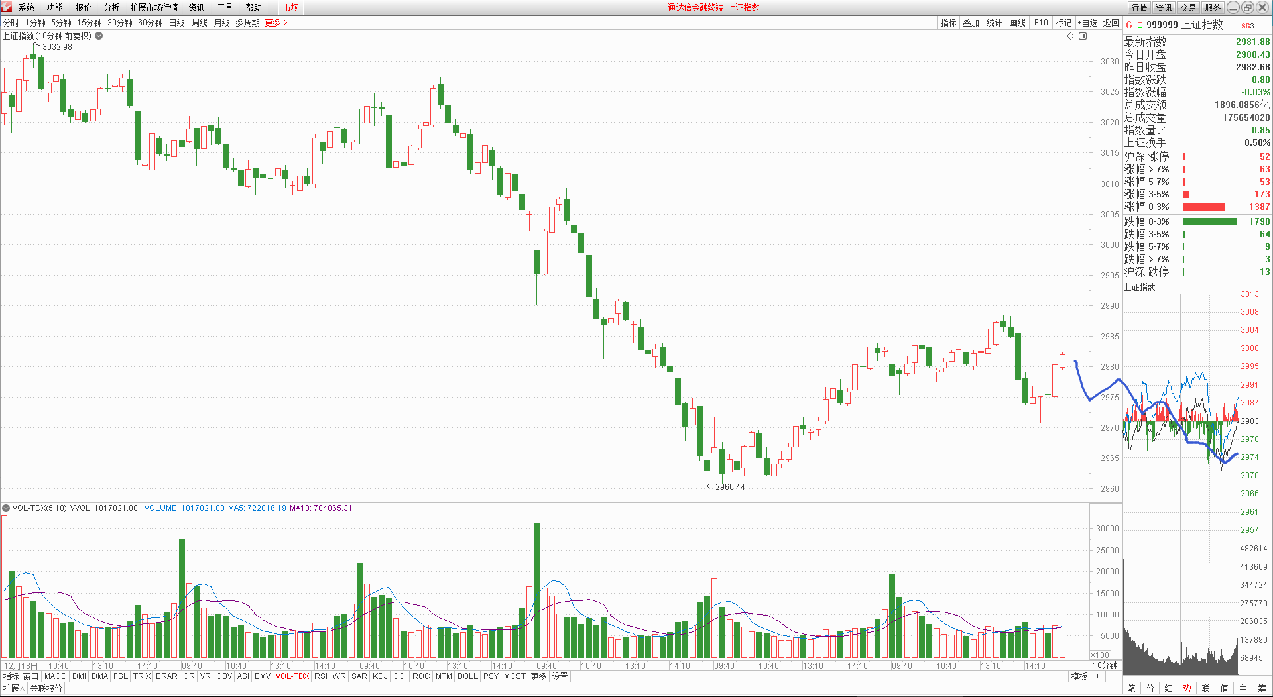Click the app logo icon in the top-left
The image size is (1273, 697).
coord(7,7)
